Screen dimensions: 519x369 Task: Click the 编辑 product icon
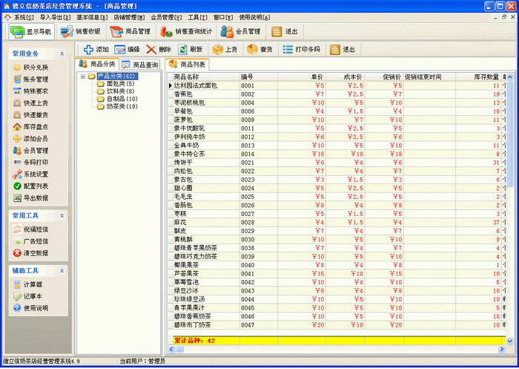[120, 50]
